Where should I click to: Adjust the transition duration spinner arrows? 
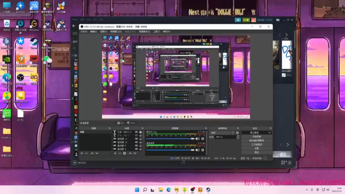[238, 137]
